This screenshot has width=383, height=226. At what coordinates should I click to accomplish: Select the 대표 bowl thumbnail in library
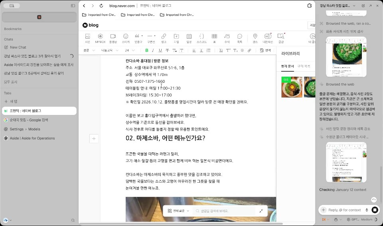[x=292, y=87]
